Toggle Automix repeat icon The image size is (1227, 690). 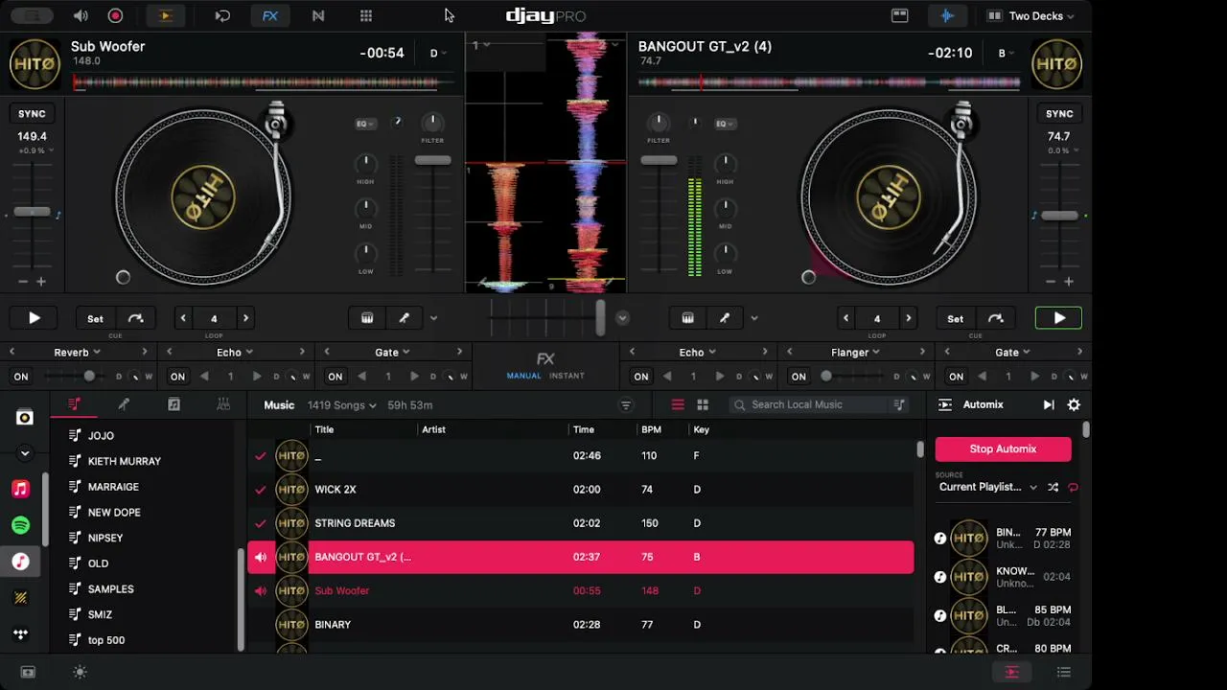[x=1073, y=487]
